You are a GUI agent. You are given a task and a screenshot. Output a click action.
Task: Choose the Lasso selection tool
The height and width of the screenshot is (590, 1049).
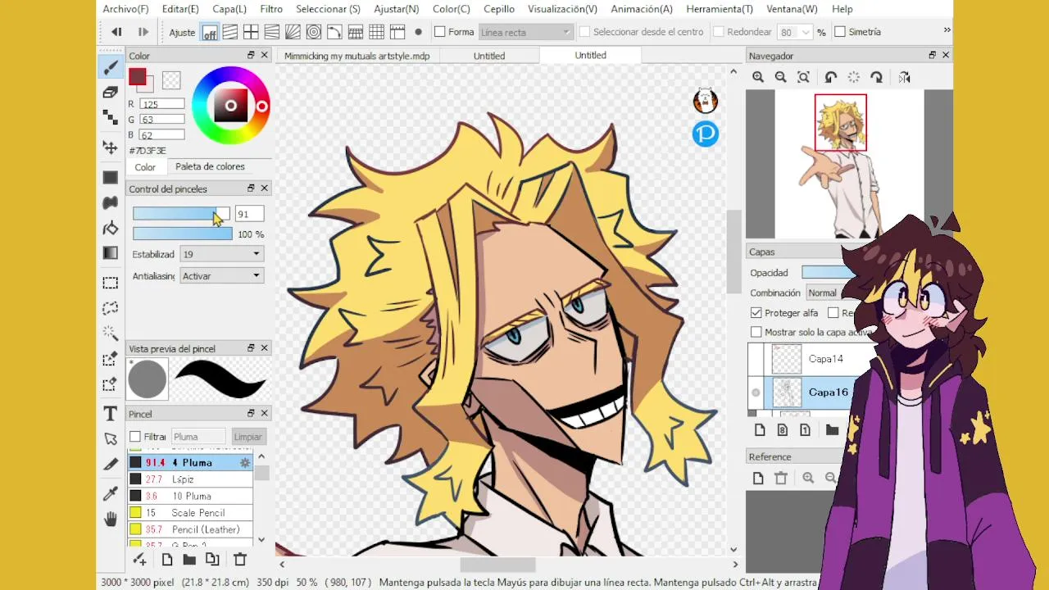coord(110,308)
